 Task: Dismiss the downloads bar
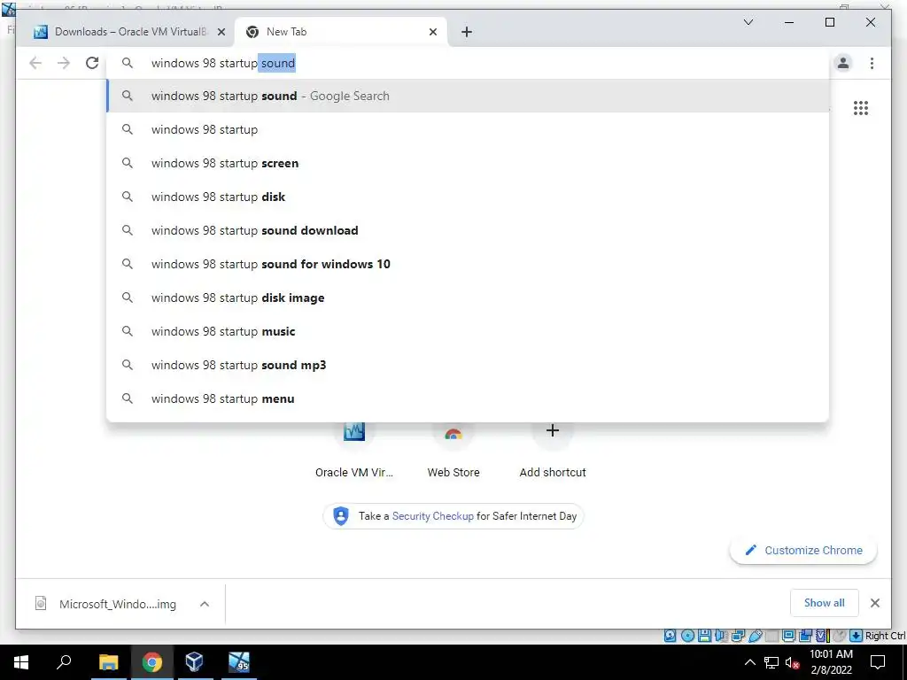[x=874, y=603]
